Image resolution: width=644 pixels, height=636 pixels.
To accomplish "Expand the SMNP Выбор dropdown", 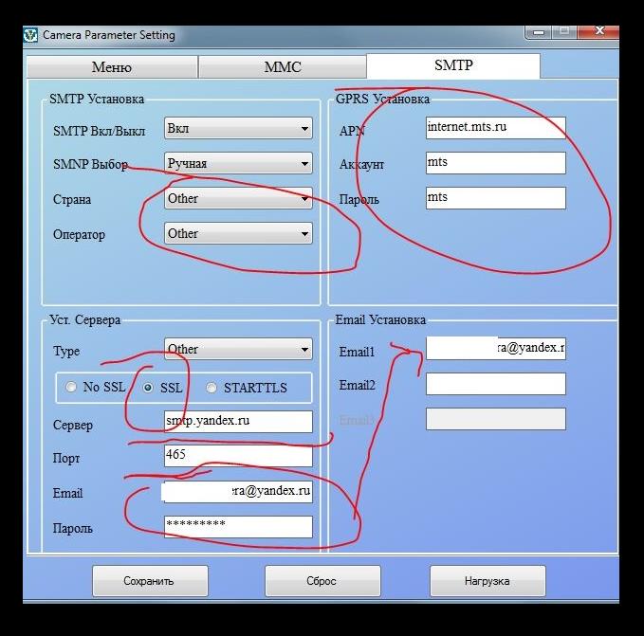I will click(x=237, y=163).
